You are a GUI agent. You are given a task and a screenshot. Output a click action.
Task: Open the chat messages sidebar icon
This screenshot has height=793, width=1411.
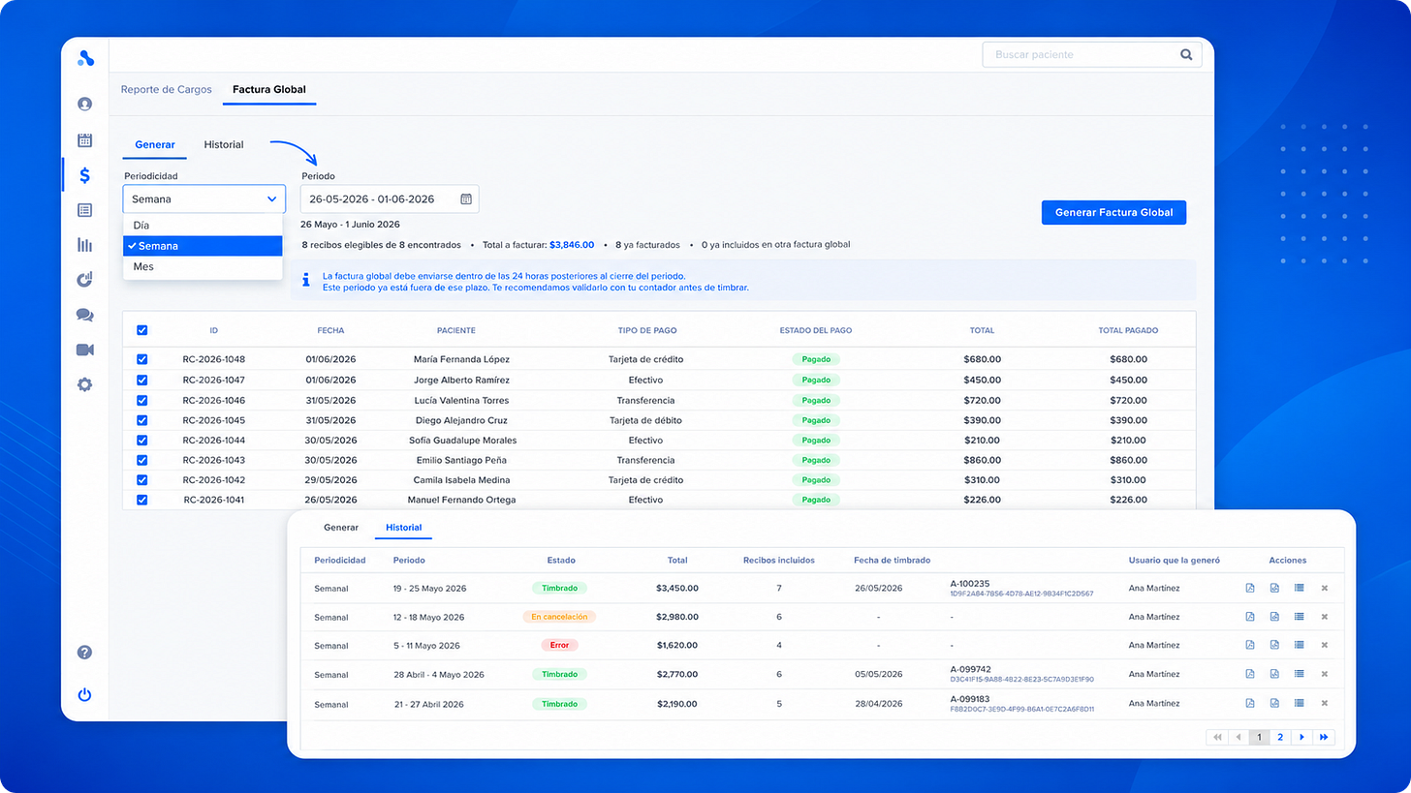85,315
